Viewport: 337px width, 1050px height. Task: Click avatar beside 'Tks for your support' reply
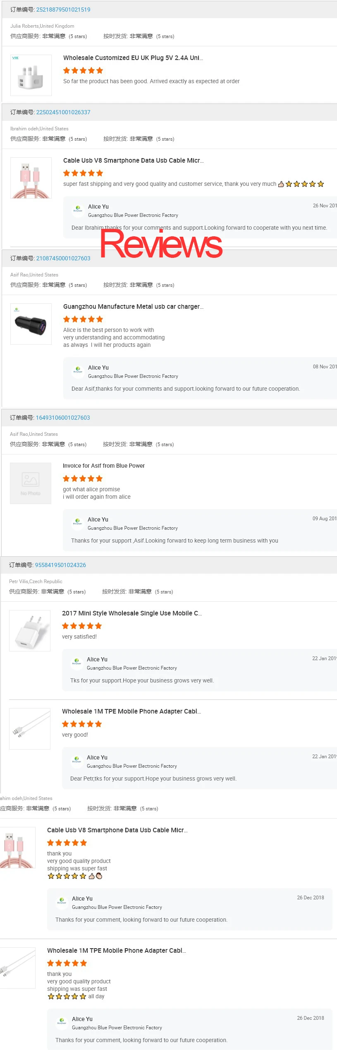(x=76, y=662)
